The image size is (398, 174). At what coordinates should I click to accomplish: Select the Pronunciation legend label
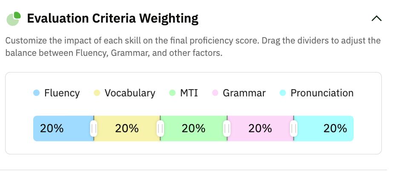pos(322,93)
